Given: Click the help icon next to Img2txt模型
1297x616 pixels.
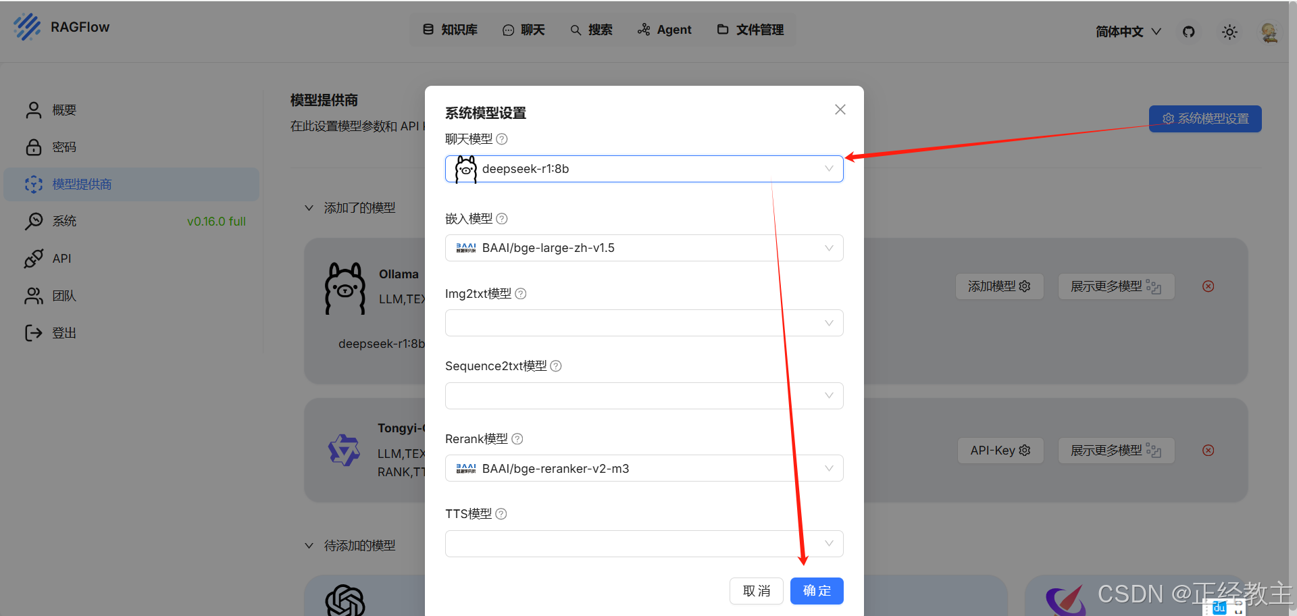Looking at the screenshot, I should tap(521, 294).
